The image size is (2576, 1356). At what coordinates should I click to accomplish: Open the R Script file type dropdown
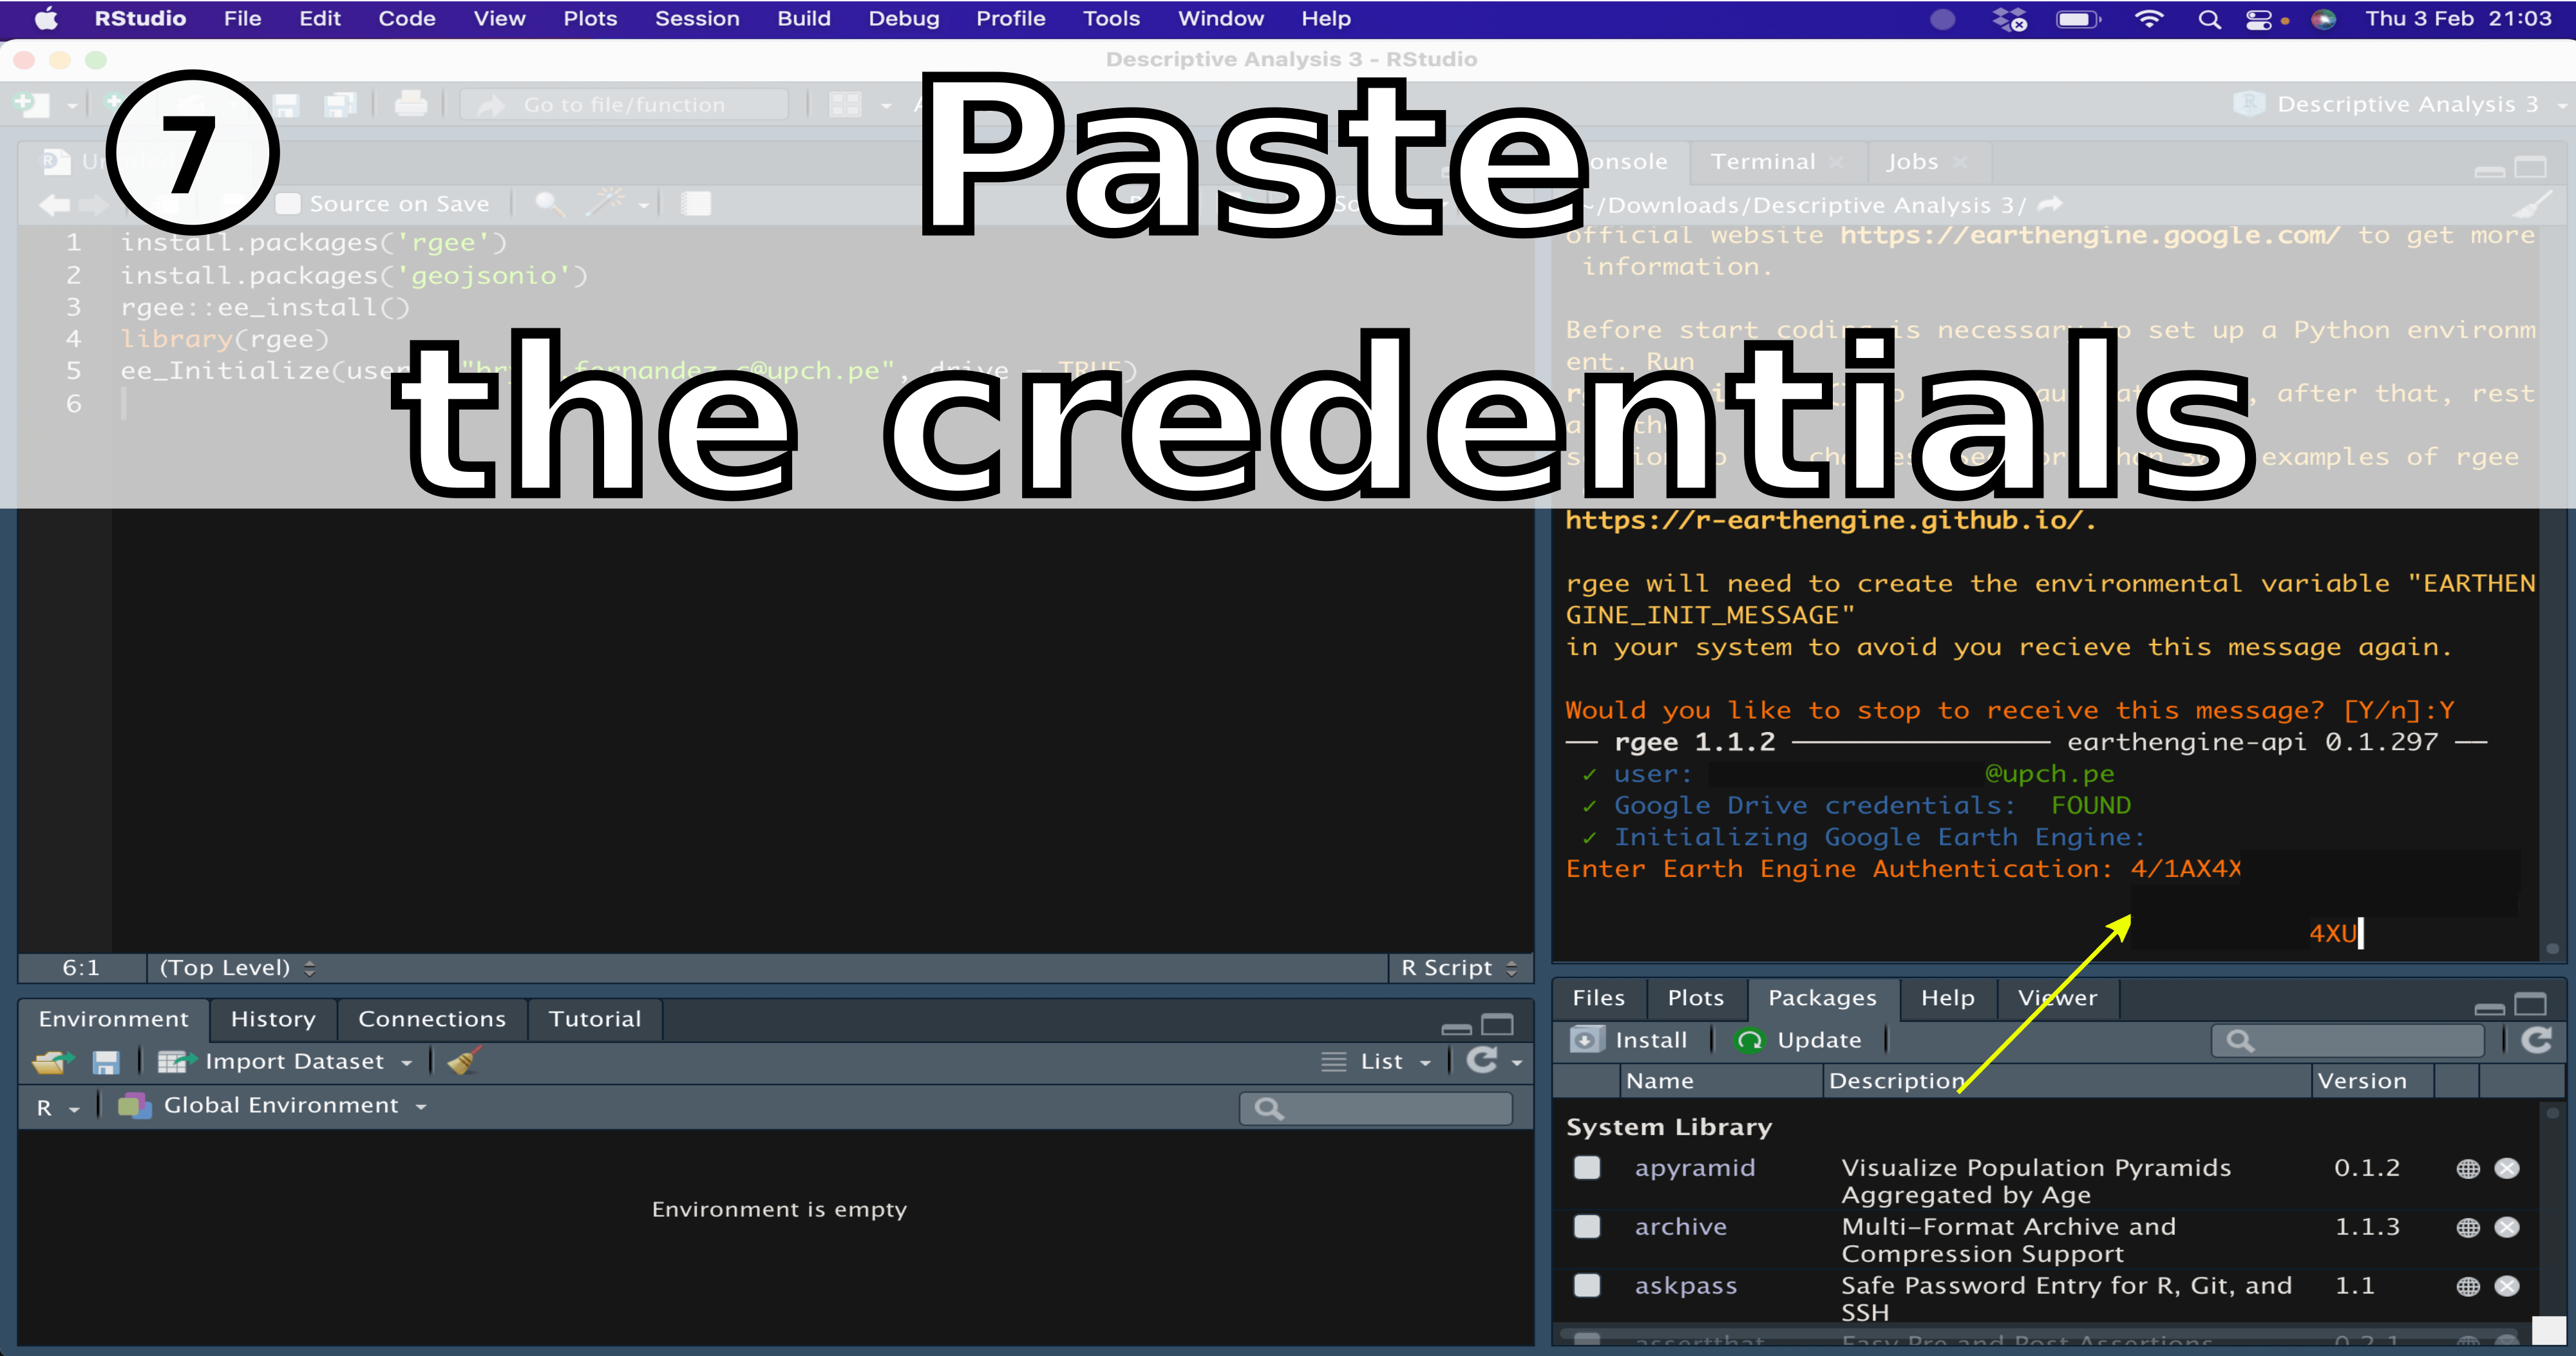1459,968
